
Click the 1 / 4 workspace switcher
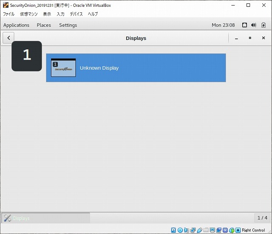pos(262,218)
